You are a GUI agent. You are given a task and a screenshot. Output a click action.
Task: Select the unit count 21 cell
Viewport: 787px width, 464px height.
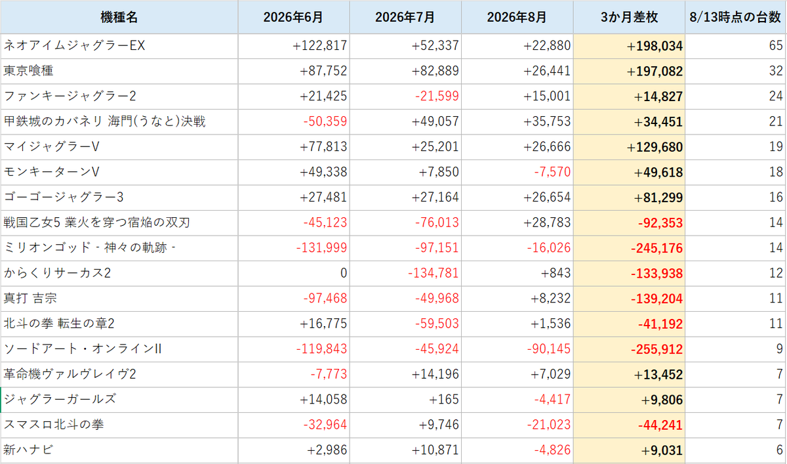pyautogui.click(x=736, y=122)
